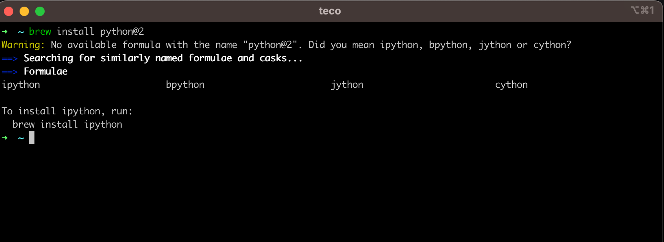Click "cython?" at the end of the warning line
The height and width of the screenshot is (242, 664).
pos(552,45)
